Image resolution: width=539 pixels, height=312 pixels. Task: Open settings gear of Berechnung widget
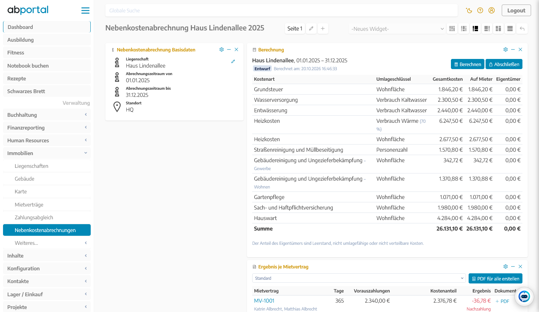click(x=506, y=50)
